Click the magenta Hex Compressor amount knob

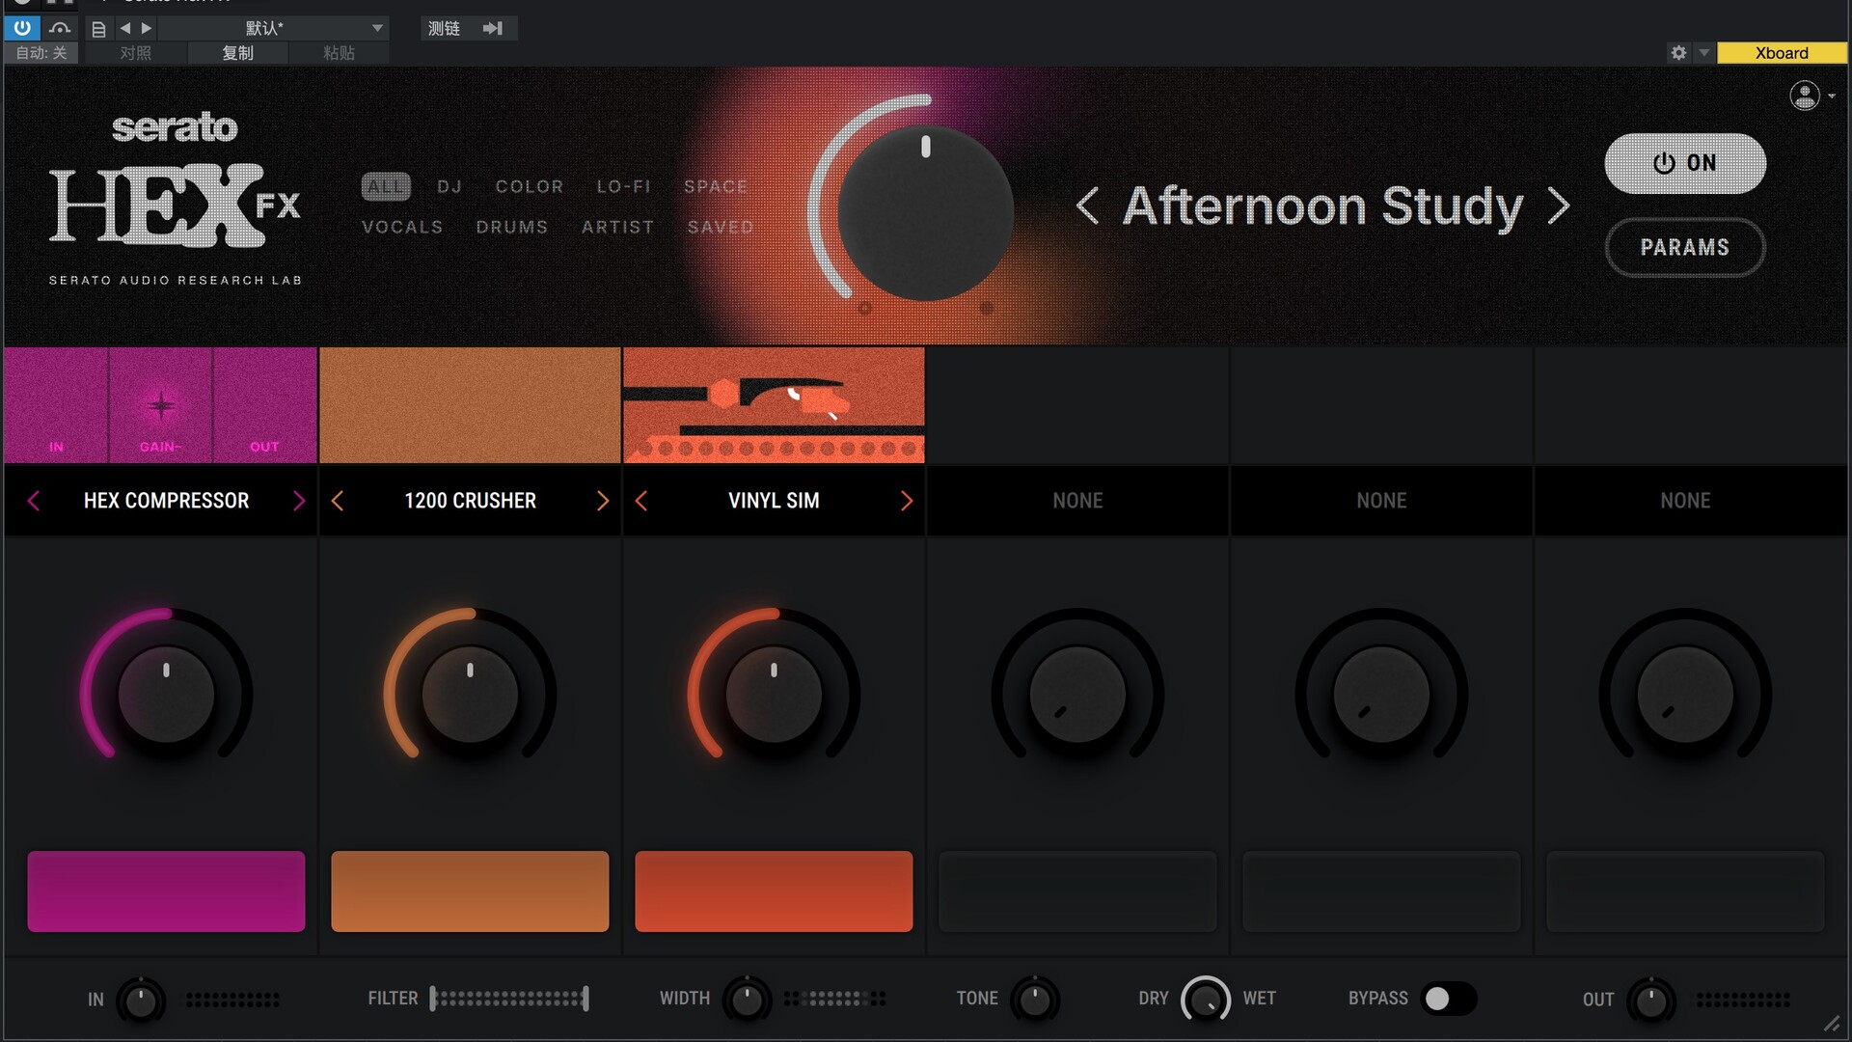pyautogui.click(x=166, y=695)
